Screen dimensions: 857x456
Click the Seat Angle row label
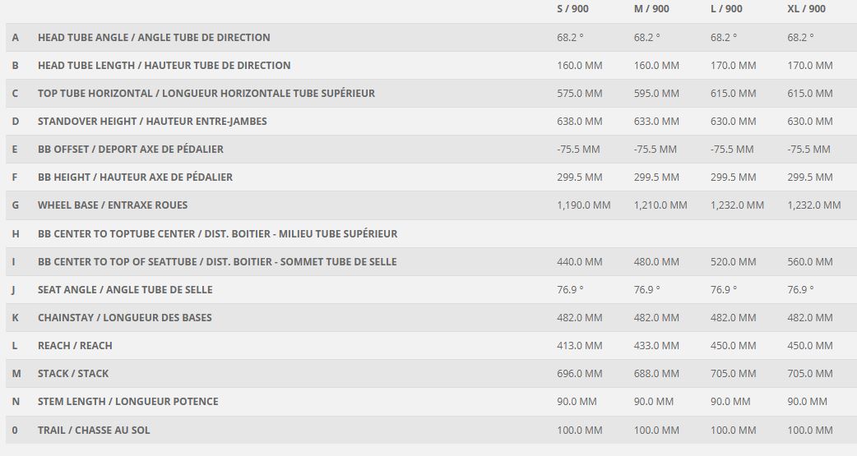point(125,289)
